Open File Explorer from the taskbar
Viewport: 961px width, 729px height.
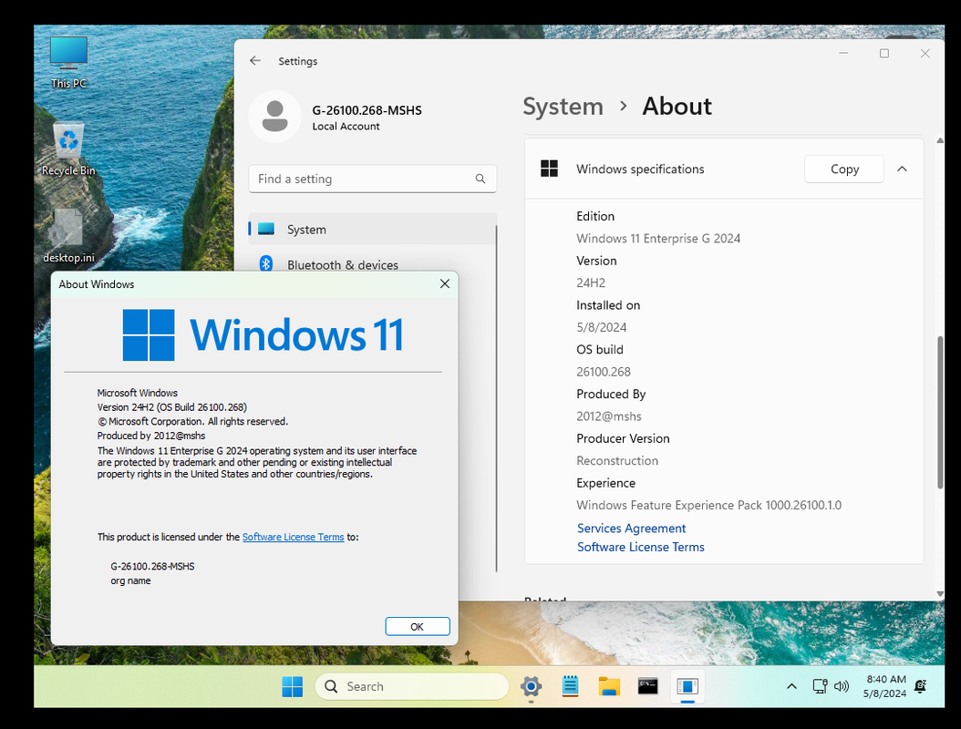click(609, 687)
